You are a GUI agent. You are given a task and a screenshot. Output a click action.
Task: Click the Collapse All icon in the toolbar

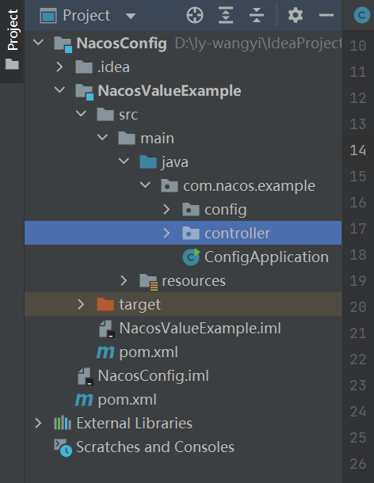click(x=257, y=15)
